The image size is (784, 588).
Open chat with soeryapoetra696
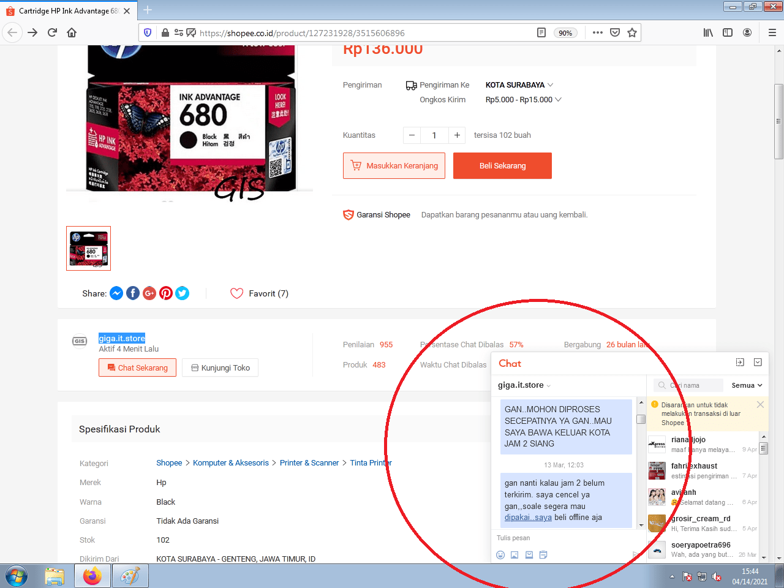tap(703, 549)
